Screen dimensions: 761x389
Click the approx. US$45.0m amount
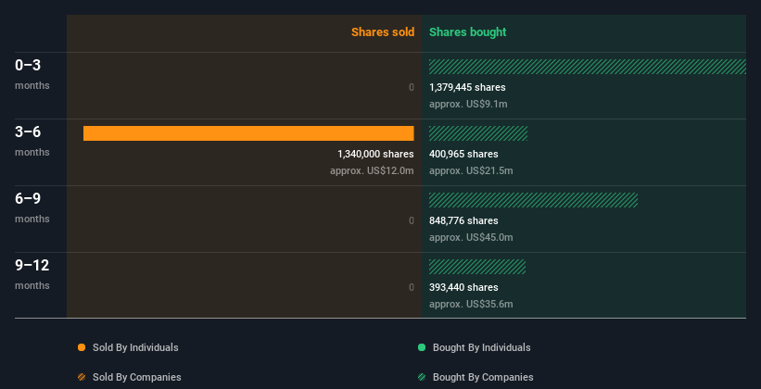click(x=471, y=237)
